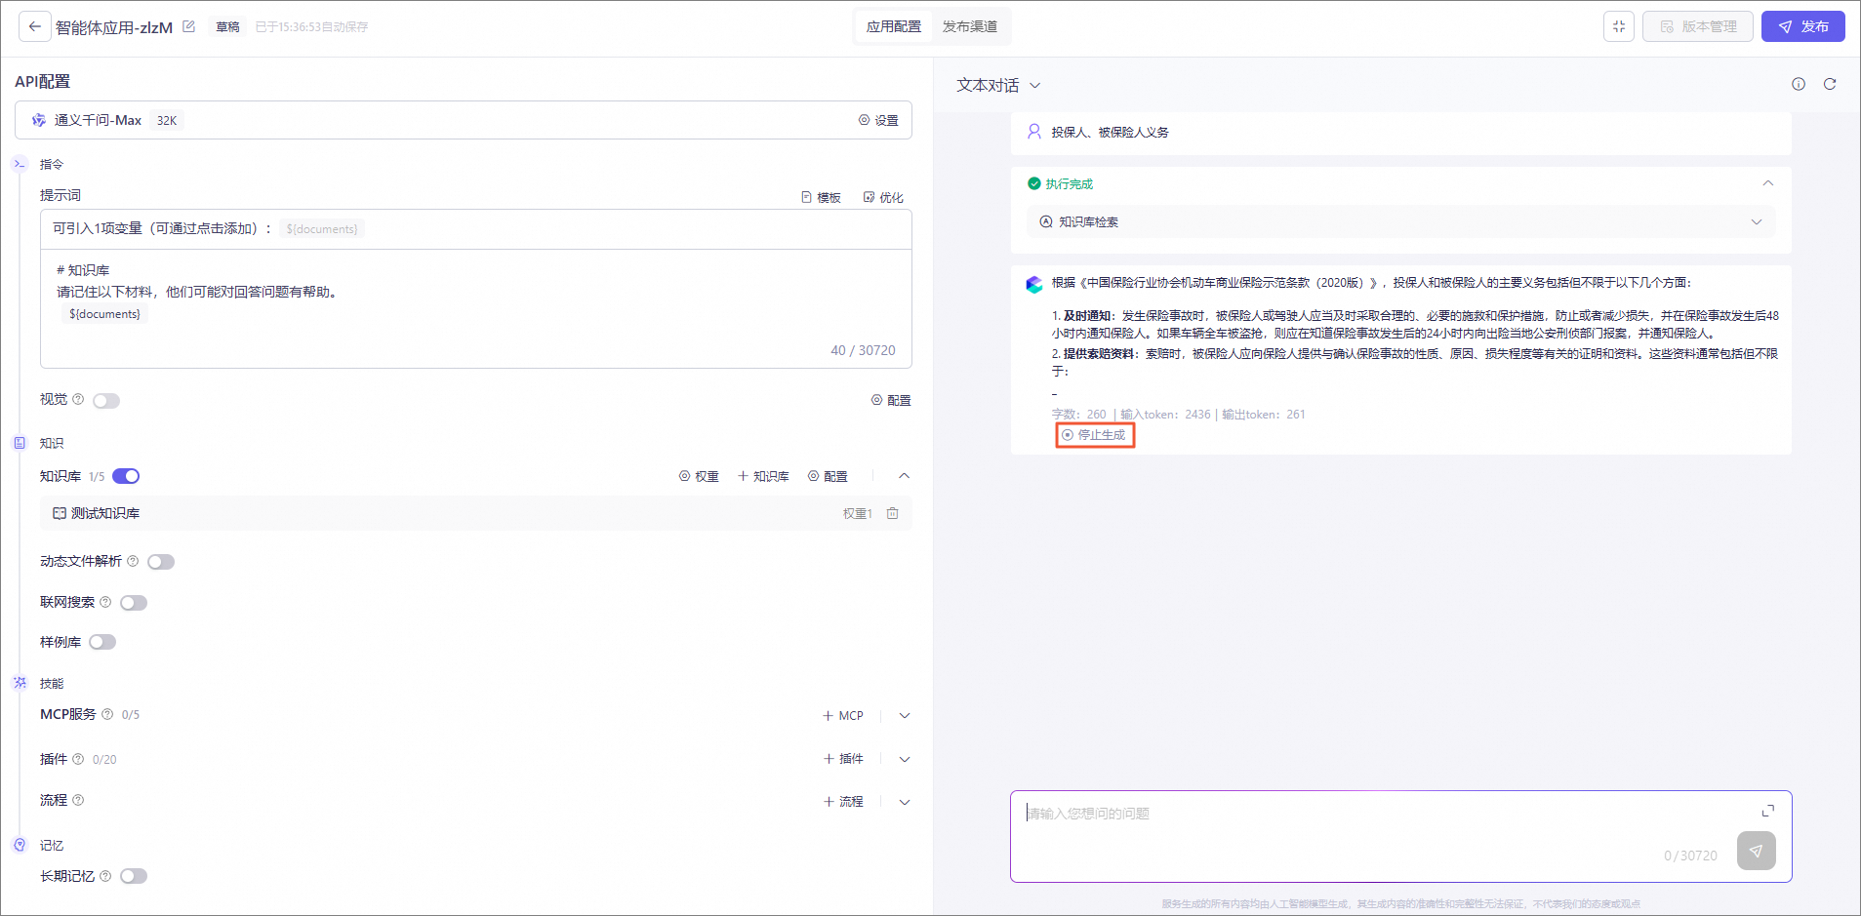Click help icon next to 动态文件解析
The image size is (1861, 916).
pyautogui.click(x=133, y=561)
